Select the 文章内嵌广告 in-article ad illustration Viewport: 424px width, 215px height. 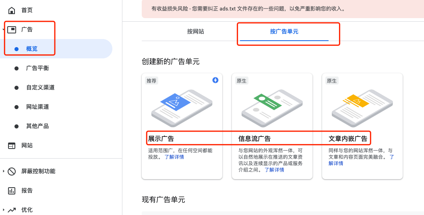(x=362, y=105)
